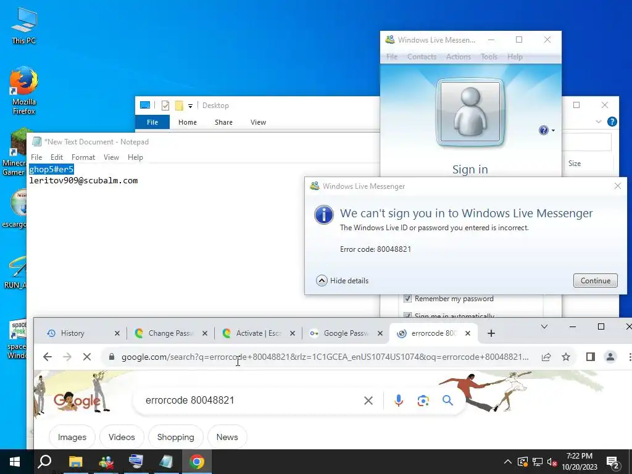Image resolution: width=632 pixels, height=474 pixels.
Task: Open File Explorer Home tab
Action: tap(188, 122)
